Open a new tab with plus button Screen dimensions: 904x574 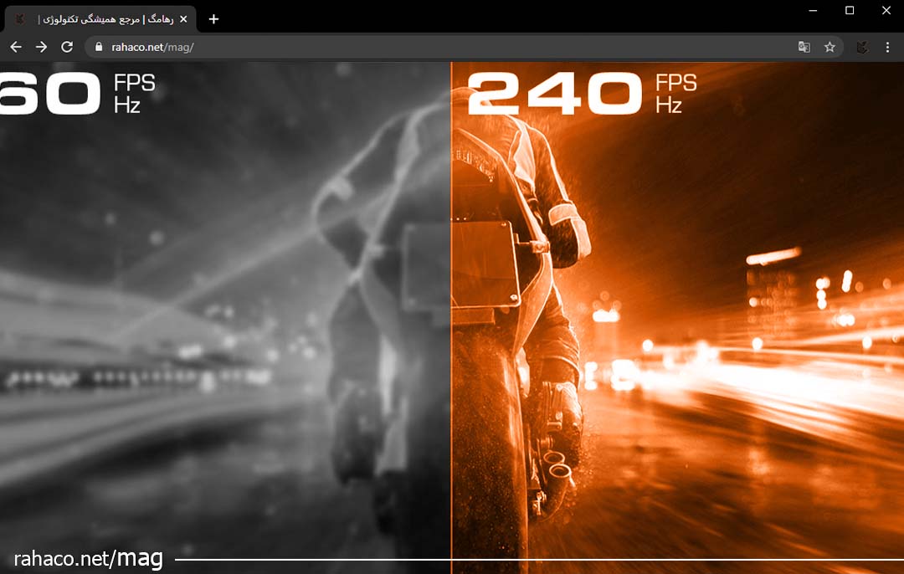pyautogui.click(x=213, y=18)
